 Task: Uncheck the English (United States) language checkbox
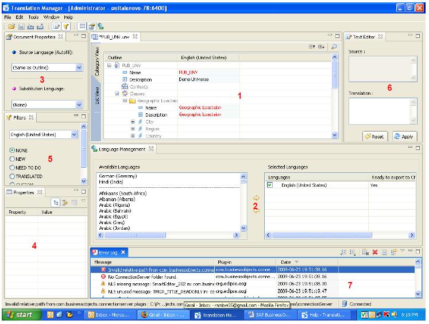270,186
